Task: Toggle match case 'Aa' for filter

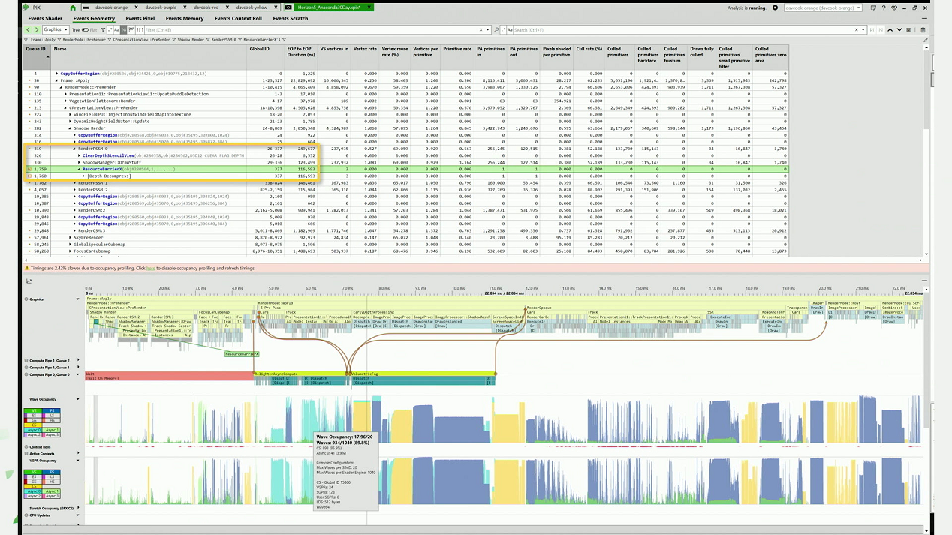Action: click(116, 30)
